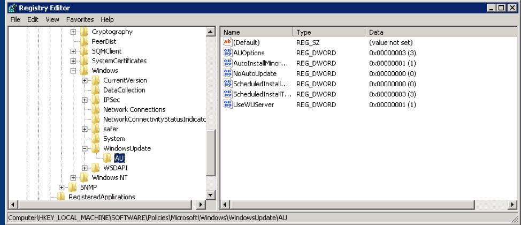Open the Favorites menu
The width and height of the screenshot is (521, 225).
click(x=80, y=19)
